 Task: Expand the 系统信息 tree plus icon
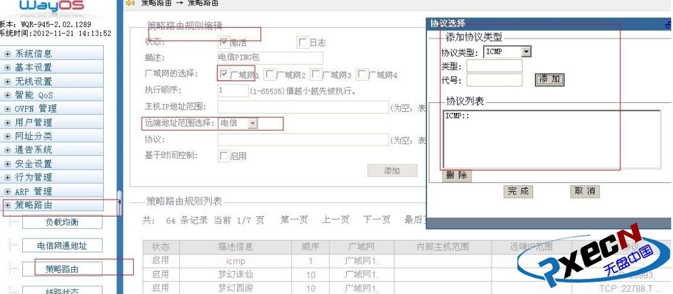click(x=8, y=54)
